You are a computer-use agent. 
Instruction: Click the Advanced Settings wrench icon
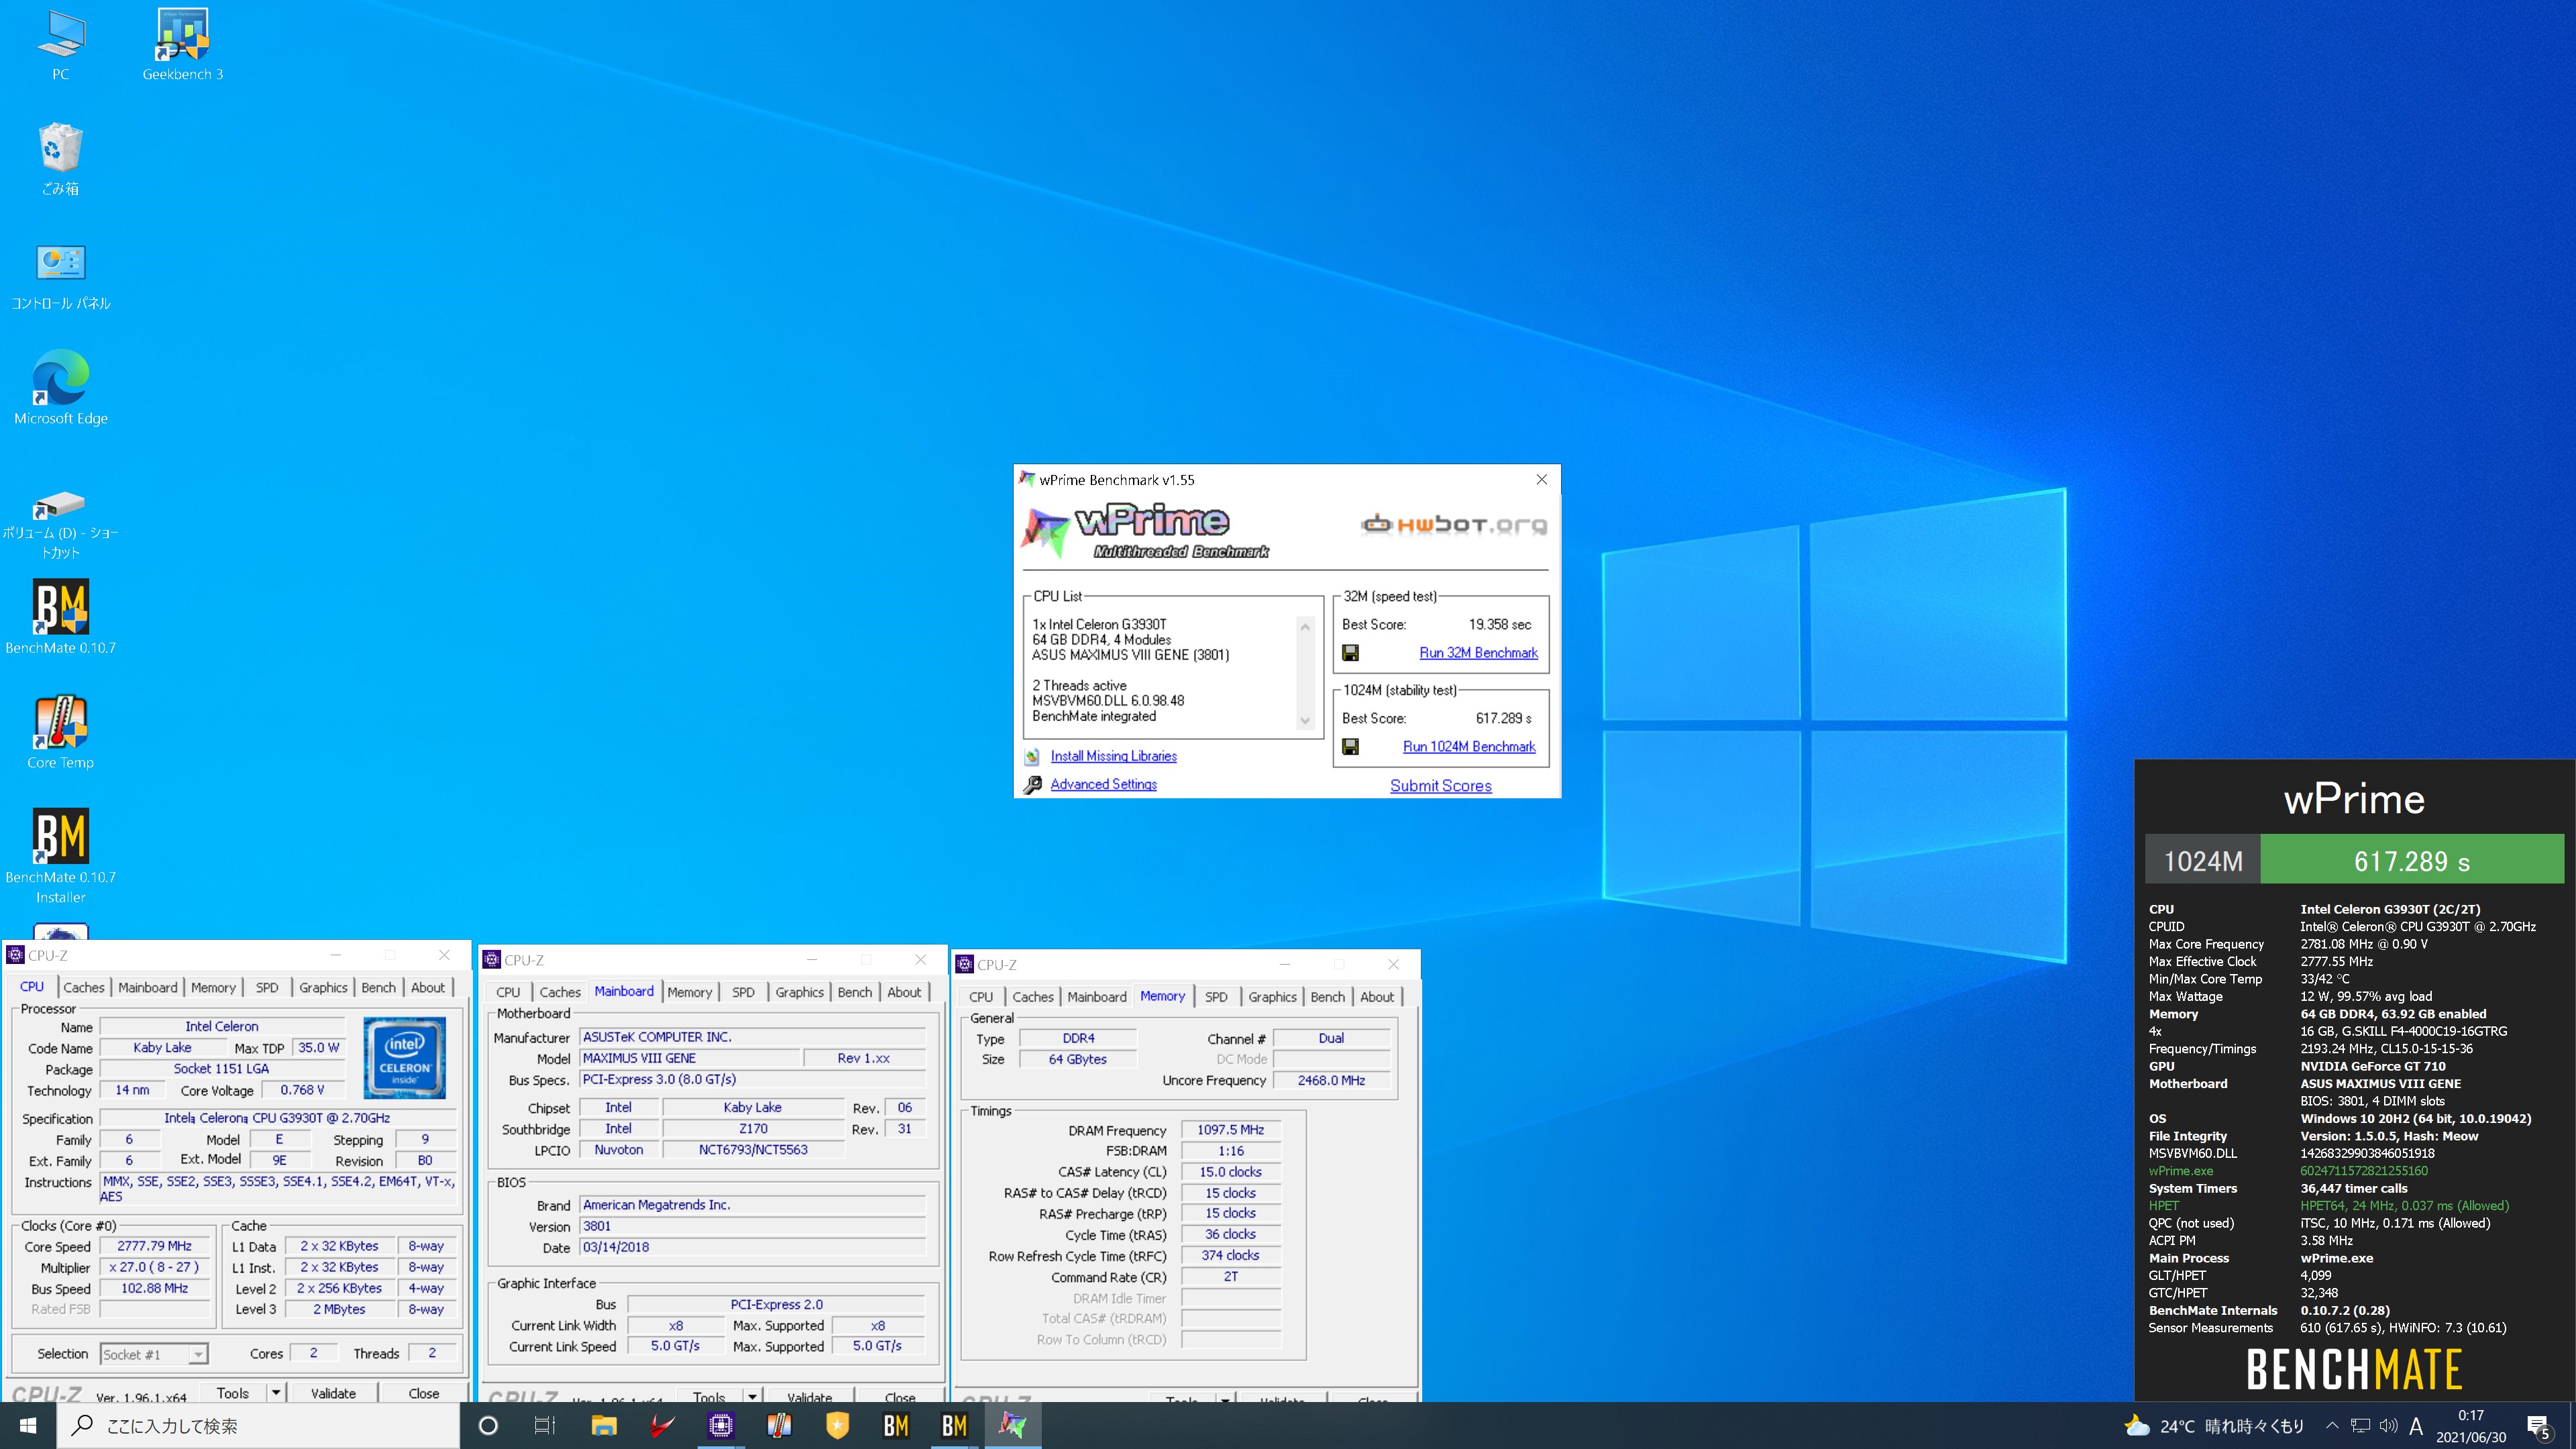click(1032, 785)
